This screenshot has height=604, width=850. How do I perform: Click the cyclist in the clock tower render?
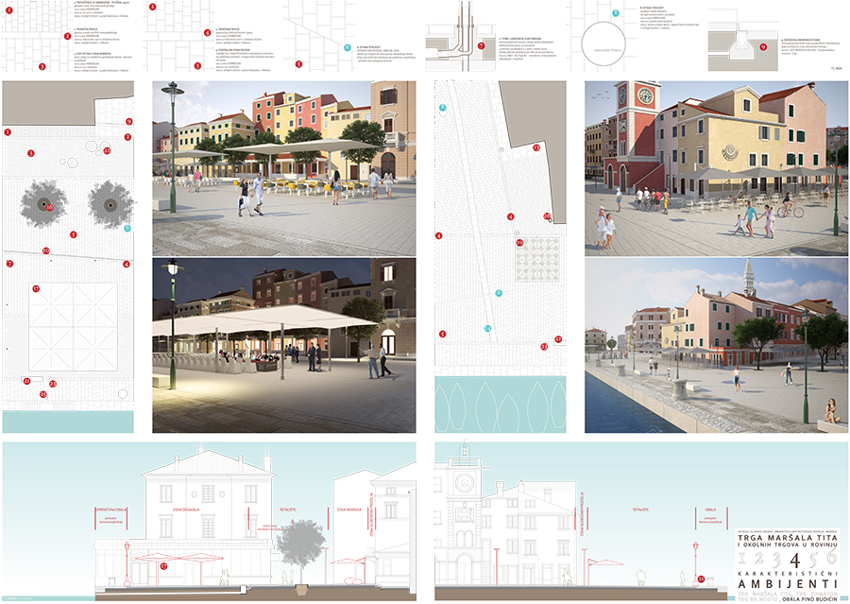[x=790, y=207]
